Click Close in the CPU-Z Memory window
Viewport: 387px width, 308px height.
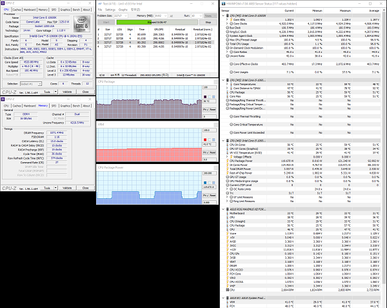click(85, 188)
